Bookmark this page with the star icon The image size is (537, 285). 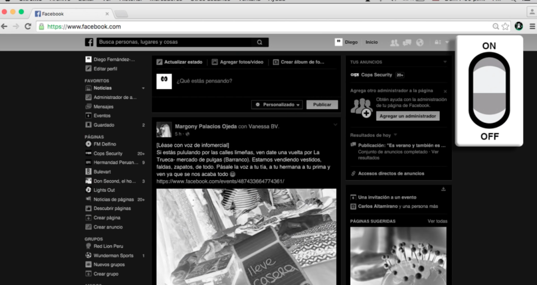click(505, 26)
